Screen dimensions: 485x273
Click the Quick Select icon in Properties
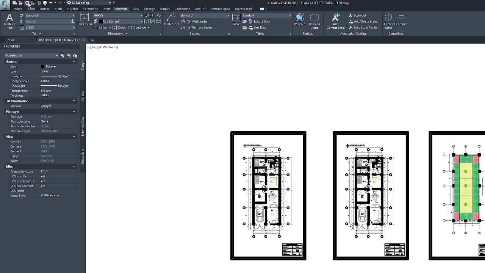coord(75,55)
